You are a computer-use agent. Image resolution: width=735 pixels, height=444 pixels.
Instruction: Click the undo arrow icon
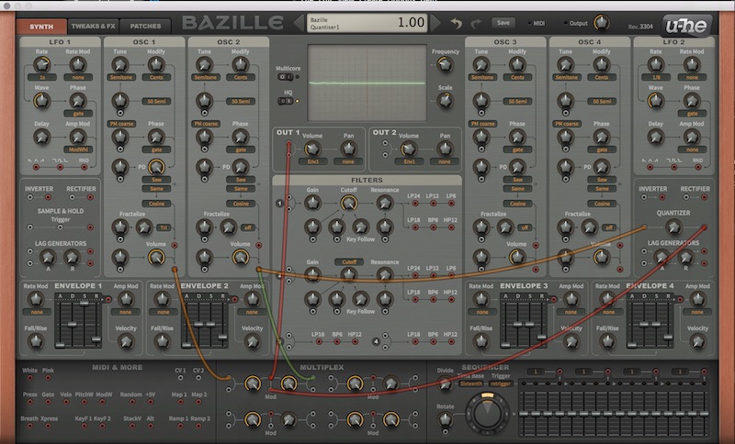click(x=456, y=24)
